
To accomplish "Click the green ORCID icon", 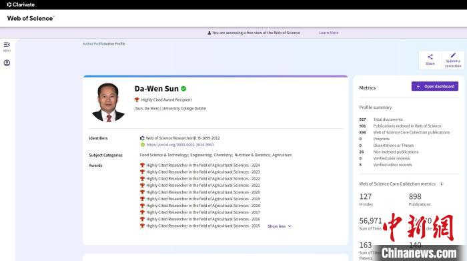I will (x=142, y=145).
